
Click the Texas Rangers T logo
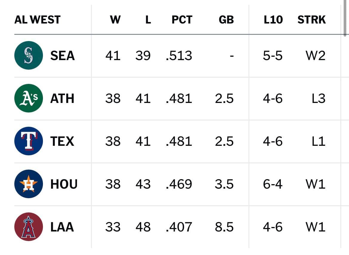click(x=29, y=141)
